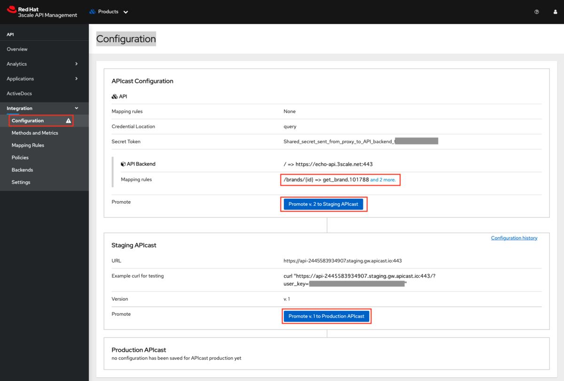Open the help question mark icon
Image resolution: width=564 pixels, height=381 pixels.
pos(537,12)
